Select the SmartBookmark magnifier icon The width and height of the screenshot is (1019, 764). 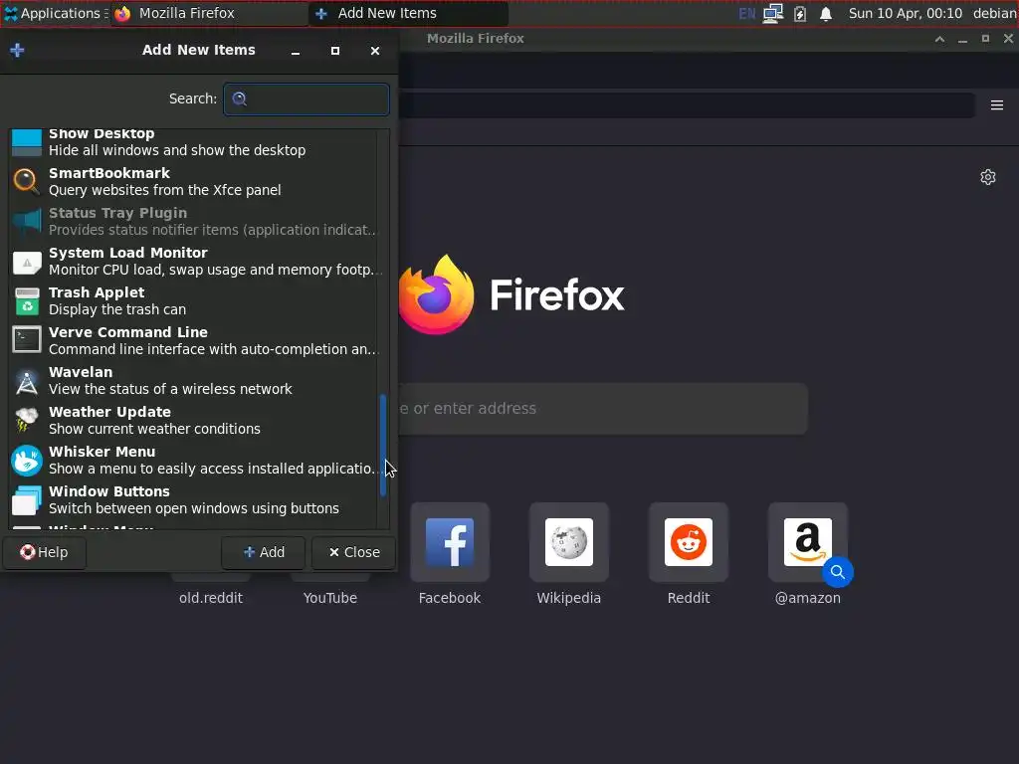coord(27,181)
